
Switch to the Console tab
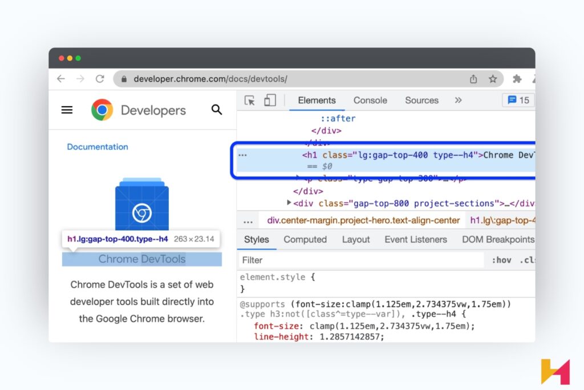(370, 100)
